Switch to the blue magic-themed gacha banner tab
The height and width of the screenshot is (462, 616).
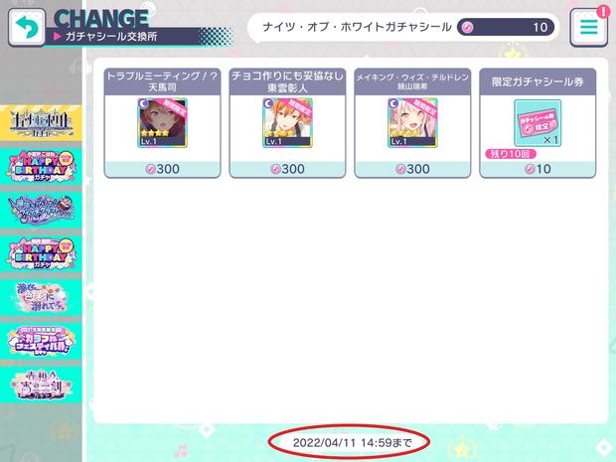(x=41, y=210)
